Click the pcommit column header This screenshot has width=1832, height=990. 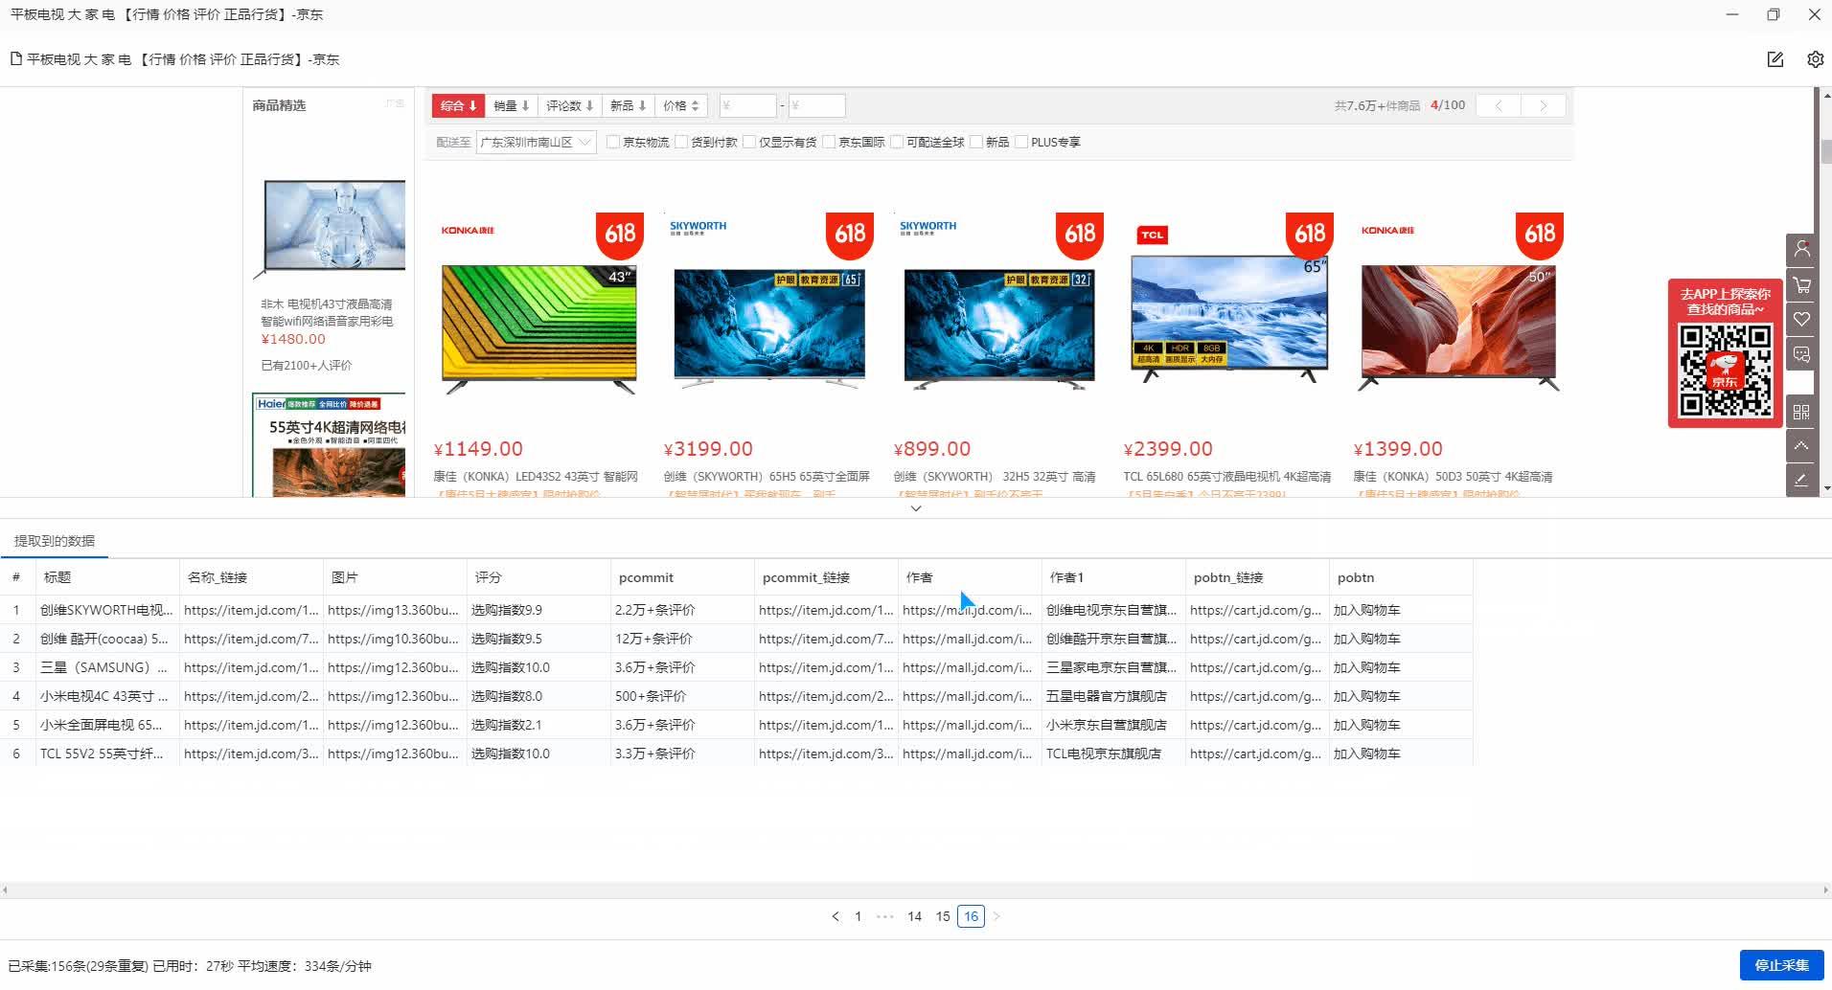[x=682, y=577]
